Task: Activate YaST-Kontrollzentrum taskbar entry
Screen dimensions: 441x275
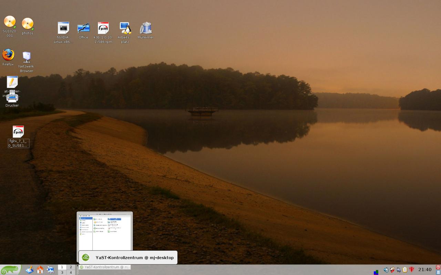Action: pyautogui.click(x=105, y=267)
